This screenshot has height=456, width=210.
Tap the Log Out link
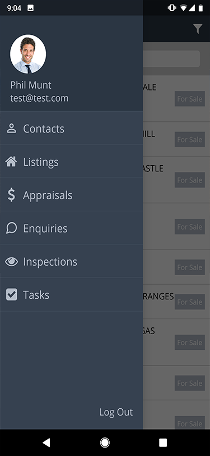116,412
